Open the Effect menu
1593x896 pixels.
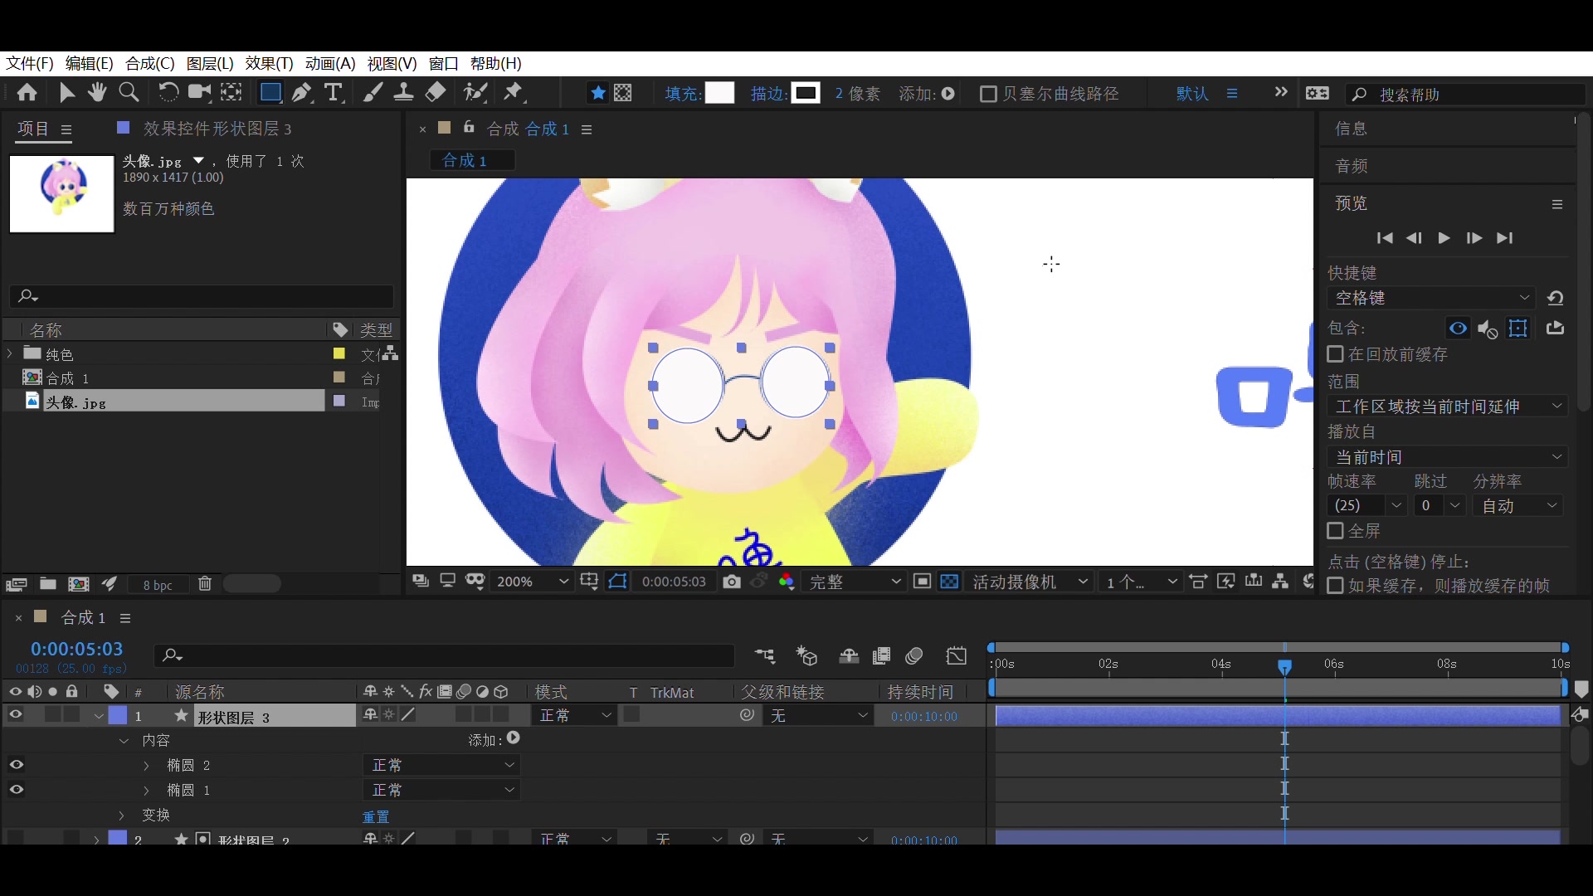click(269, 63)
